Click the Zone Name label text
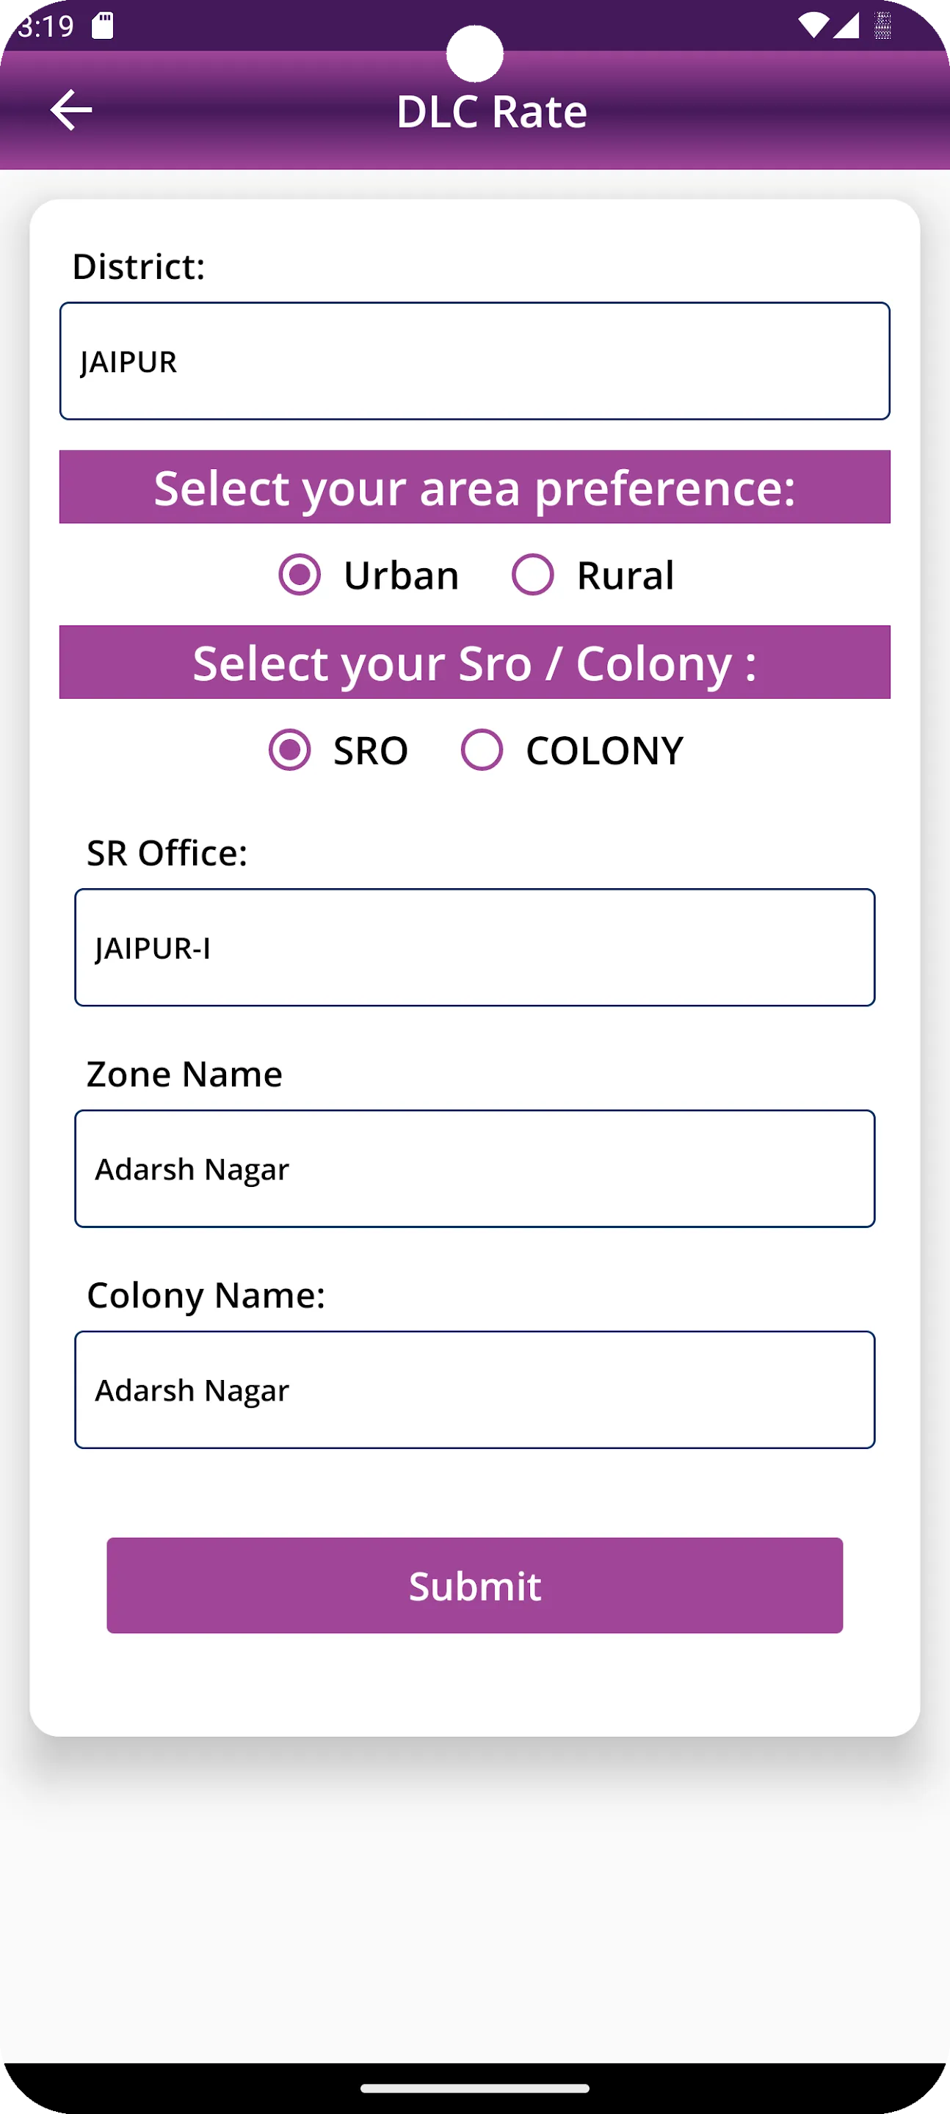This screenshot has height=2114, width=950. pos(184,1073)
